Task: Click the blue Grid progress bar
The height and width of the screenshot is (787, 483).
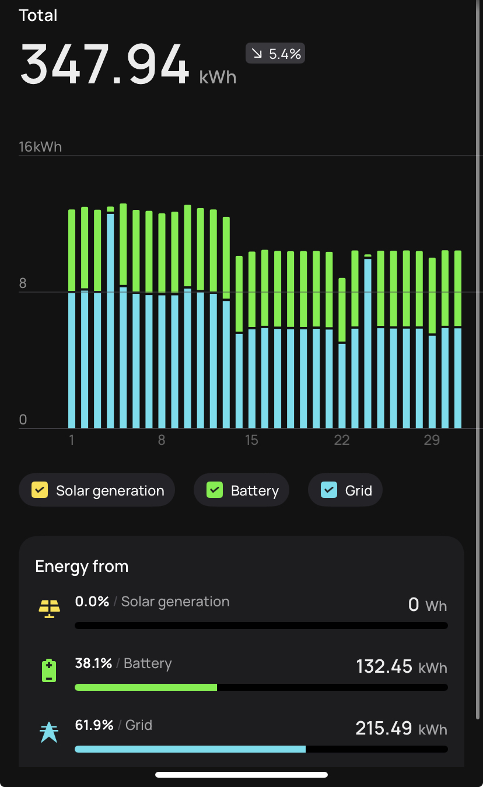Action: (x=190, y=749)
